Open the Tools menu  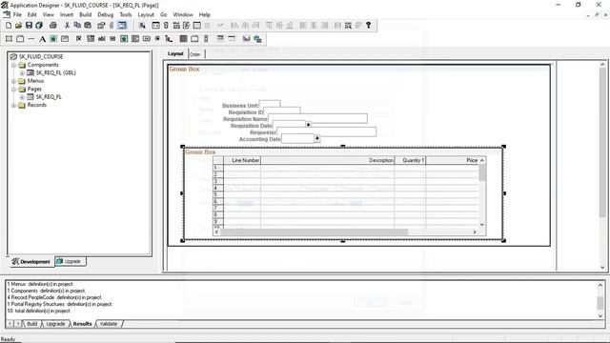click(126, 15)
